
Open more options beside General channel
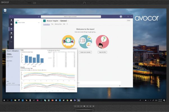click(x=68, y=21)
